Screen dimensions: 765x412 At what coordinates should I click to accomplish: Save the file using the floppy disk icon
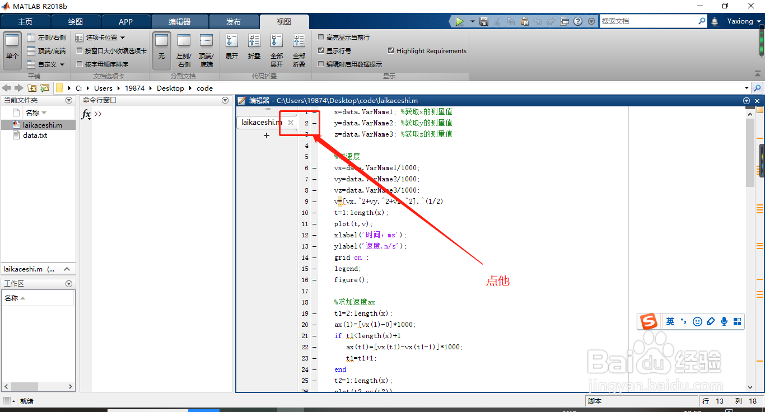click(484, 21)
